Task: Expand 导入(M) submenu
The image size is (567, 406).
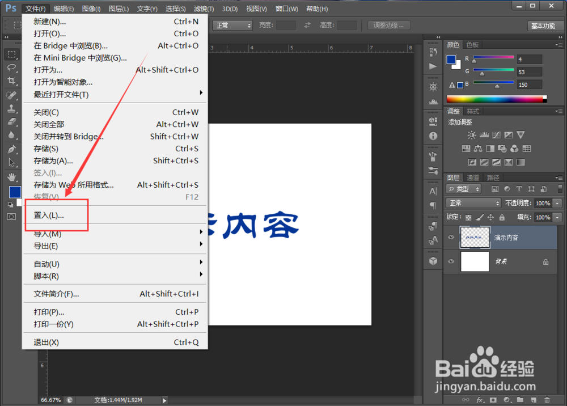Action: coord(115,234)
